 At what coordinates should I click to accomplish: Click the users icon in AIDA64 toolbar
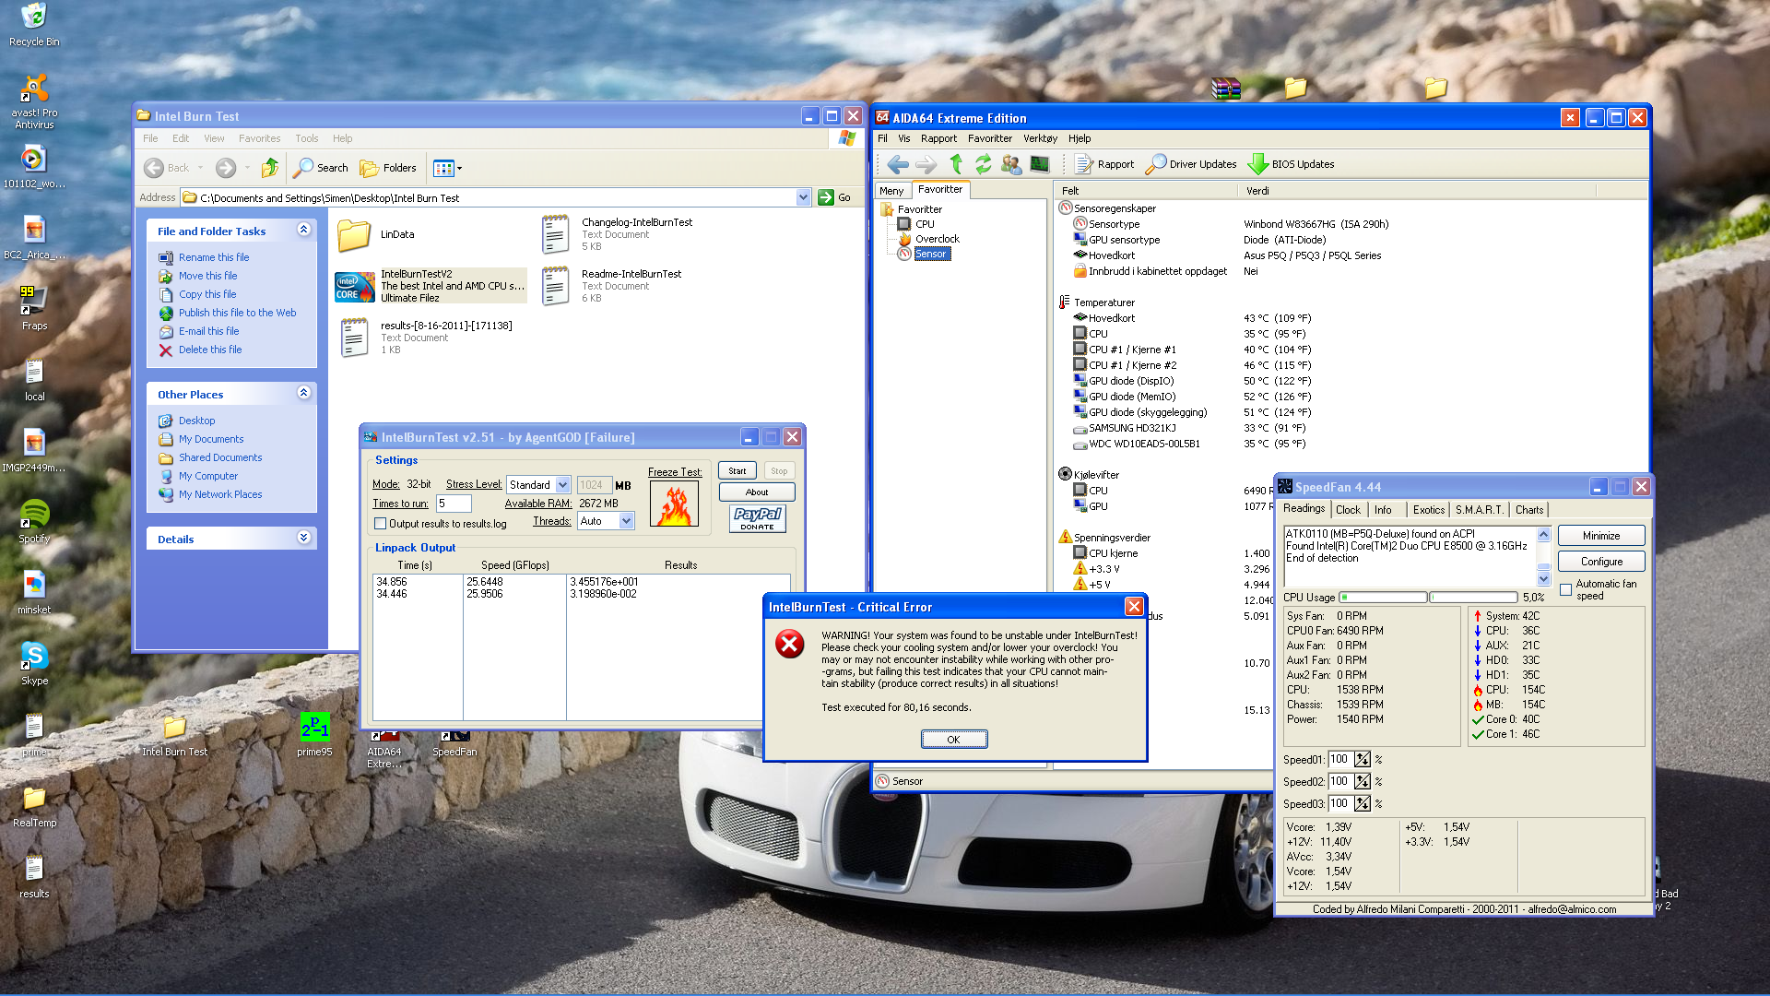click(x=1011, y=164)
